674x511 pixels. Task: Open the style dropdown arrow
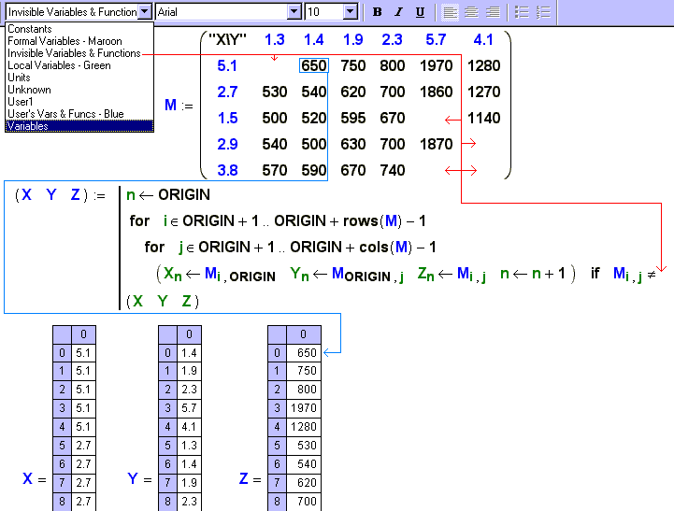click(x=145, y=12)
